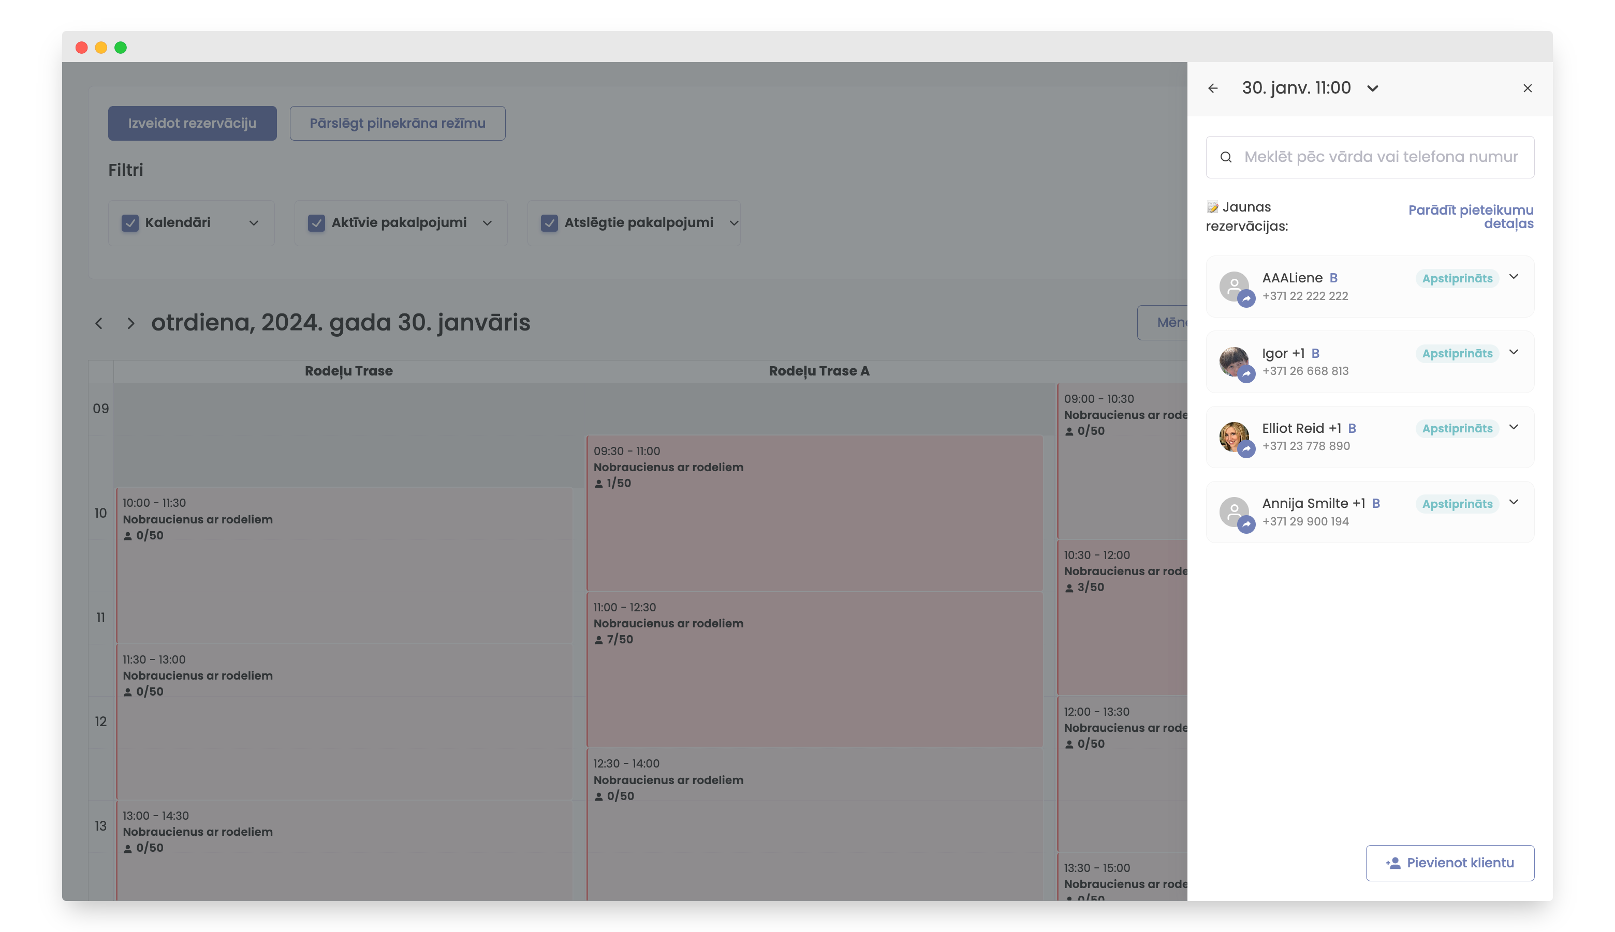Click blue B badge next to AAALiene
The image size is (1615, 932).
pyautogui.click(x=1333, y=278)
